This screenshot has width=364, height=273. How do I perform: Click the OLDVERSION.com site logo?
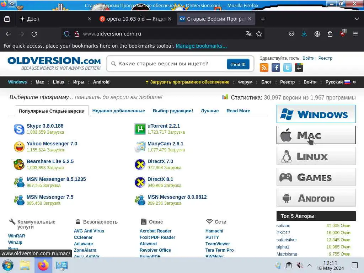point(54,63)
